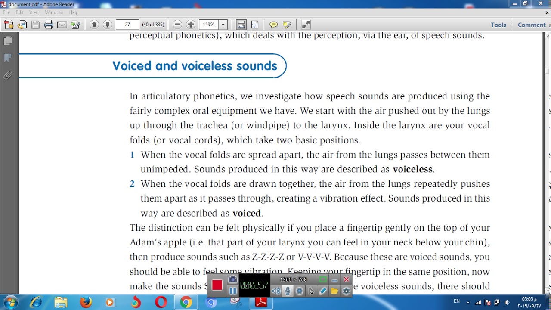551x310 pixels.
Task: Toggle the recorder speaker audio
Action: (x=276, y=291)
